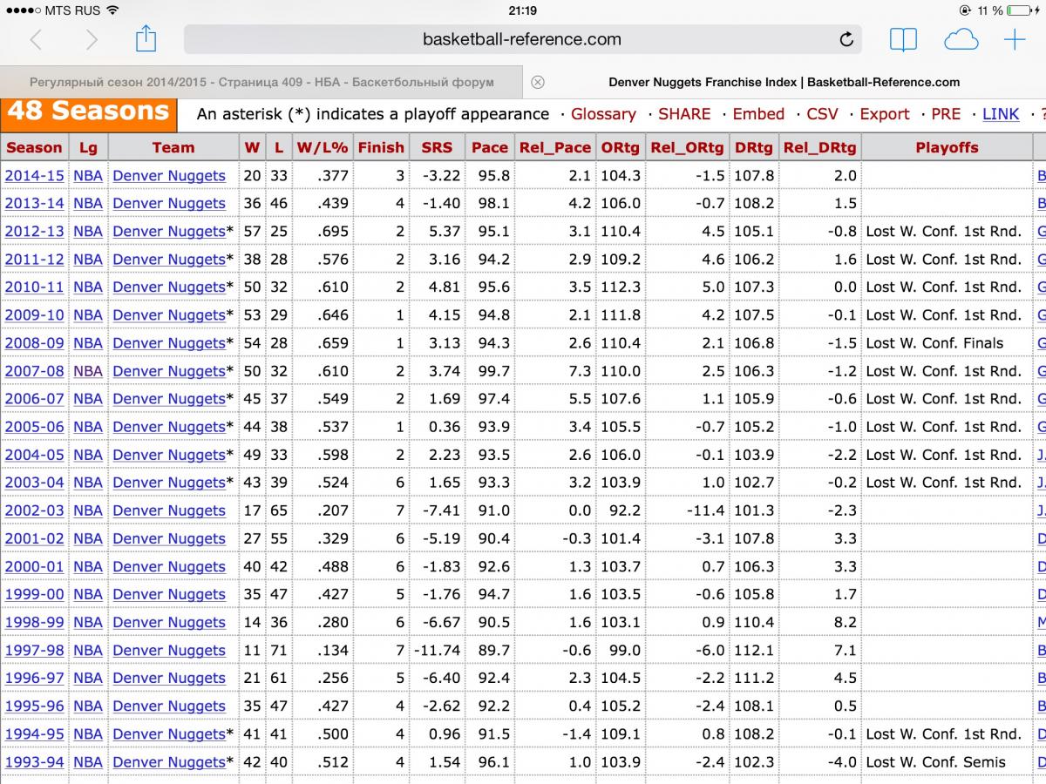The image size is (1046, 784).
Task: Switch to the Russian basketball forum tab
Action: pos(261,82)
